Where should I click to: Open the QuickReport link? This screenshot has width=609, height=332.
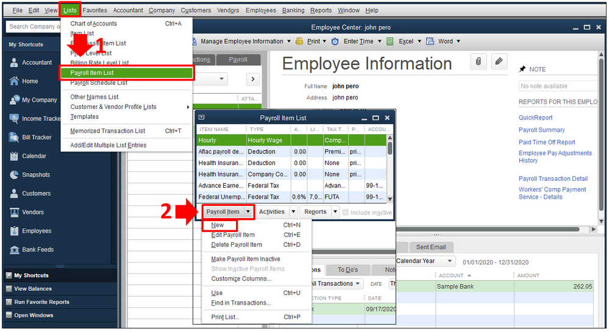(x=536, y=118)
